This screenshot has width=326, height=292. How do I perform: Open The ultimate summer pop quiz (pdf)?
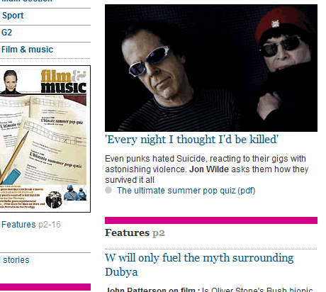pos(186,191)
